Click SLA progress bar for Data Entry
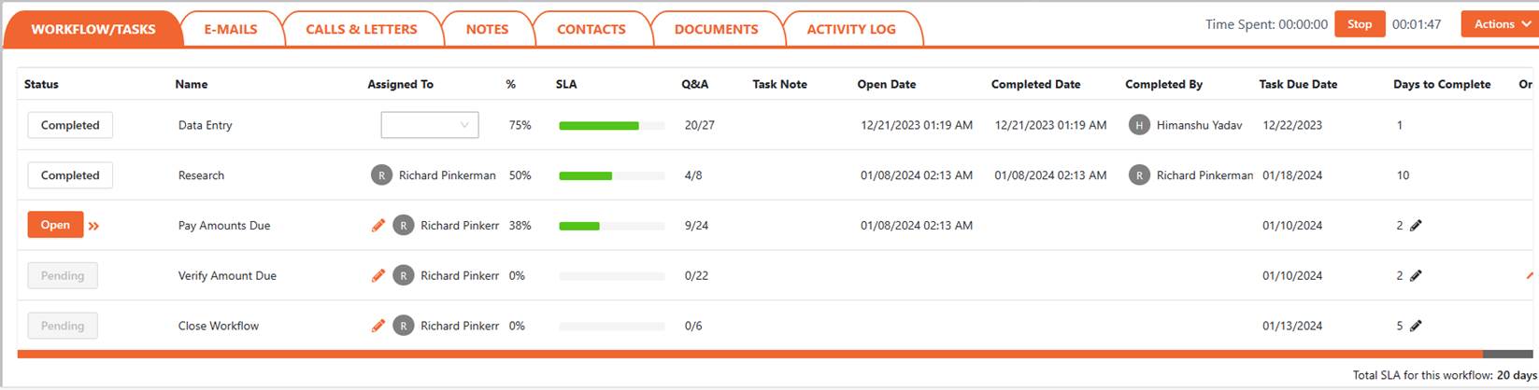Image resolution: width=1539 pixels, height=390 pixels. tap(611, 125)
